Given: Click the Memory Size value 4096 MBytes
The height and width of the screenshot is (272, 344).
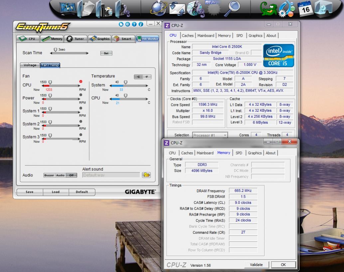Looking at the screenshot, I should point(202,170).
